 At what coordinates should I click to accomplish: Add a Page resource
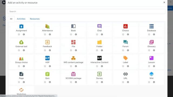tap(21, 74)
